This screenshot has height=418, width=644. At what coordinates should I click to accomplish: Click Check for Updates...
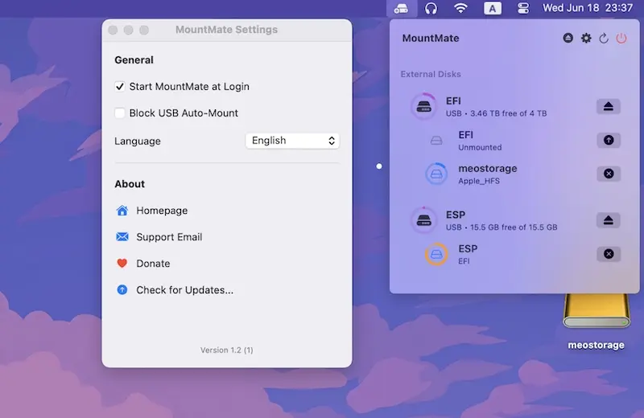click(185, 290)
